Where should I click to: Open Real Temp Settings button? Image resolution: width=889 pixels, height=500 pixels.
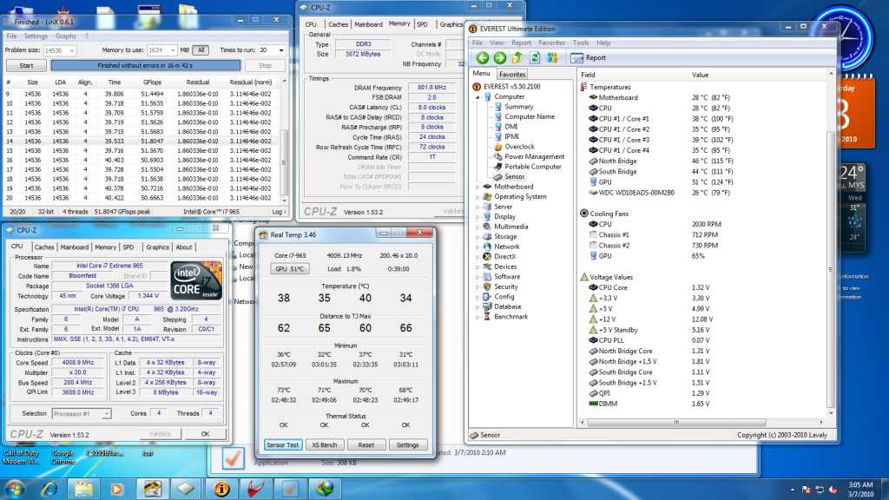point(408,445)
